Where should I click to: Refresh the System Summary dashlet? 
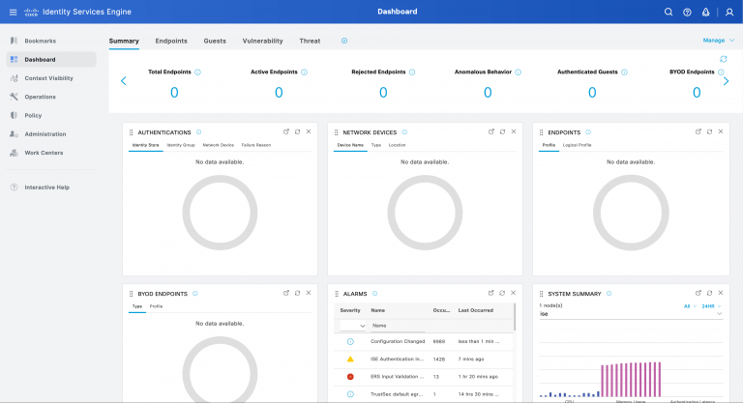point(709,293)
